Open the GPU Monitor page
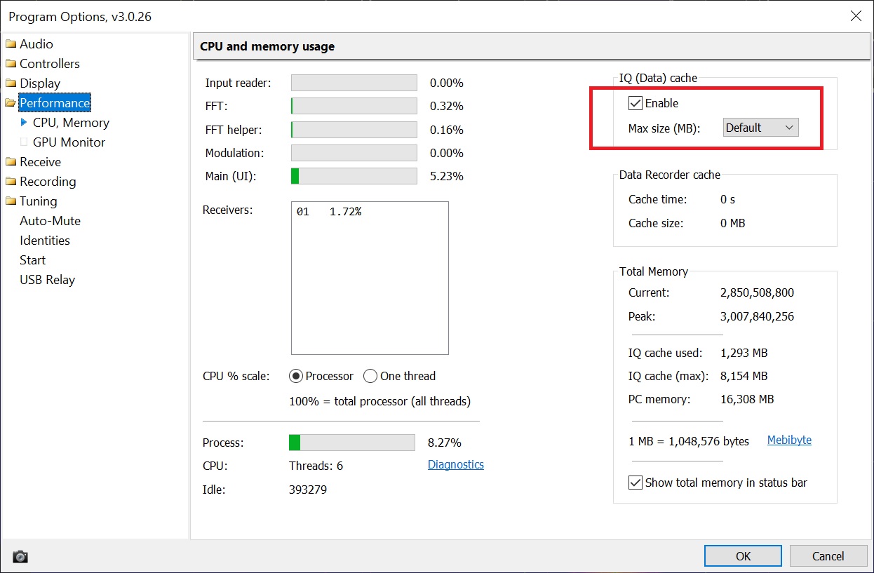Image resolution: width=874 pixels, height=573 pixels. (69, 142)
